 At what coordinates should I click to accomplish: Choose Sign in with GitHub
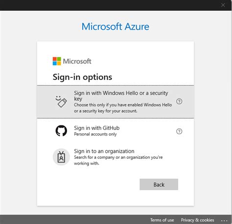(x=116, y=131)
